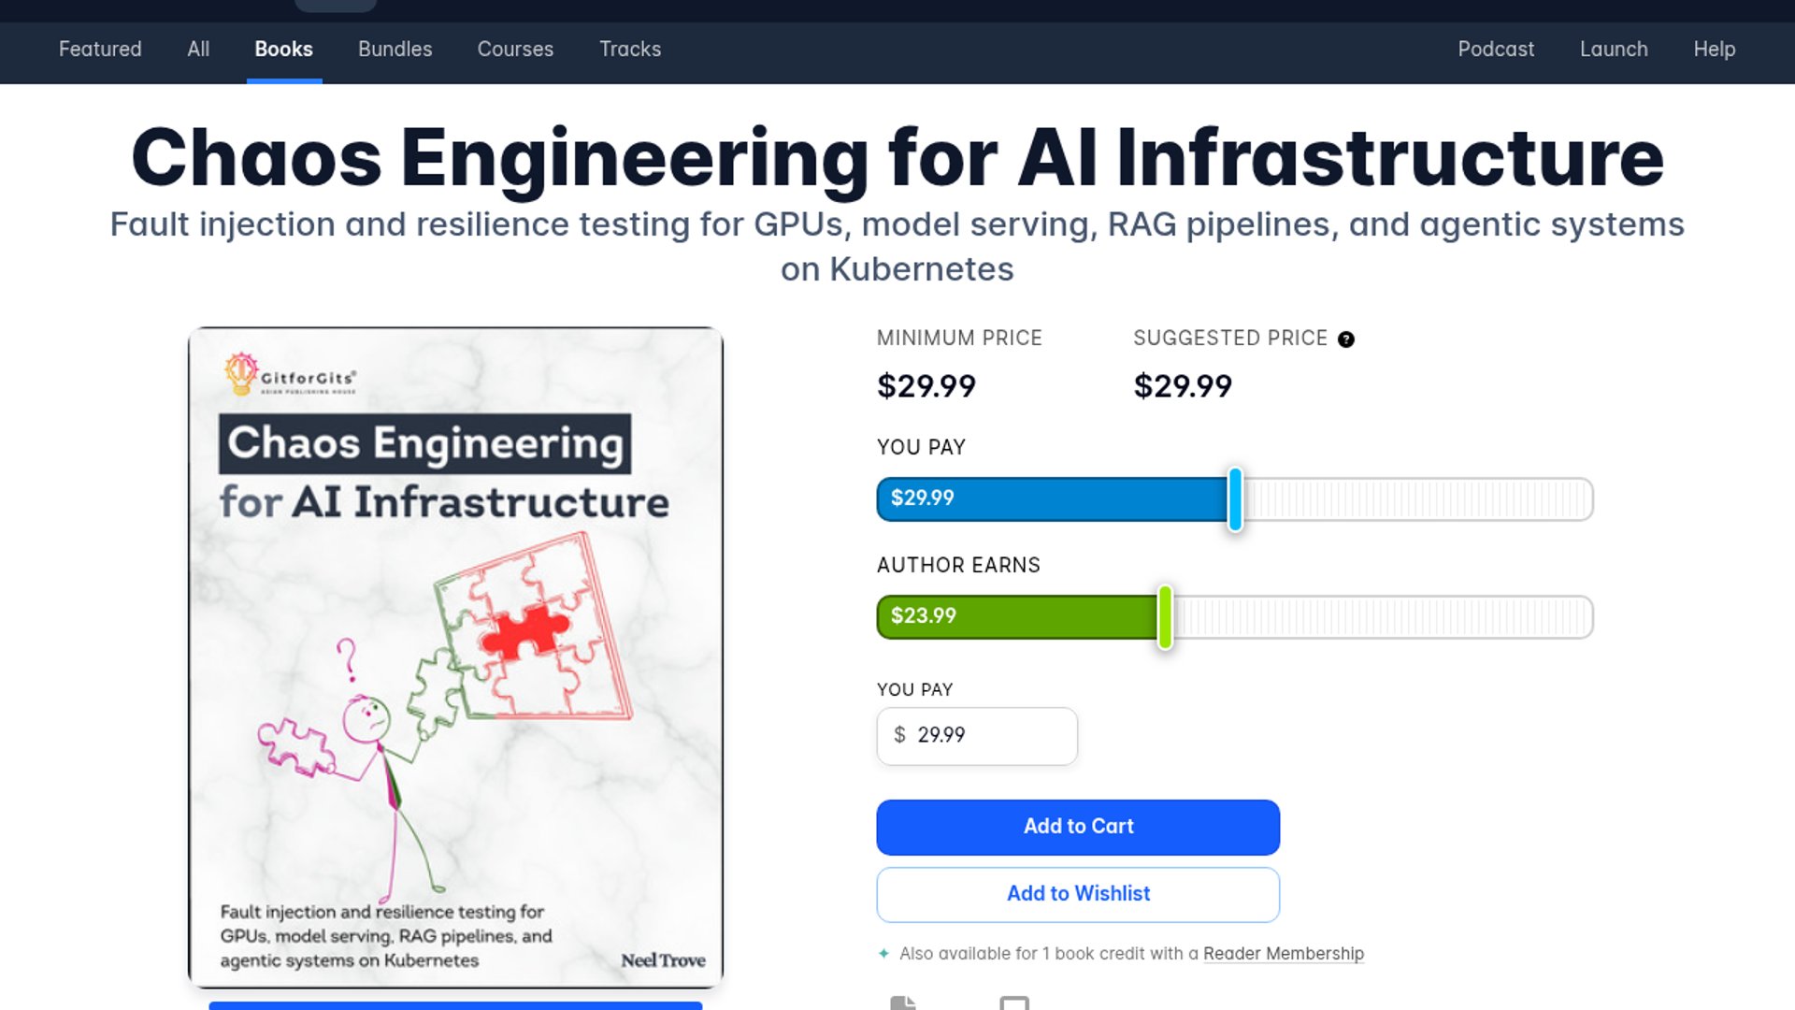This screenshot has height=1010, width=1795.
Task: Open the Launch link
Action: click(1614, 49)
